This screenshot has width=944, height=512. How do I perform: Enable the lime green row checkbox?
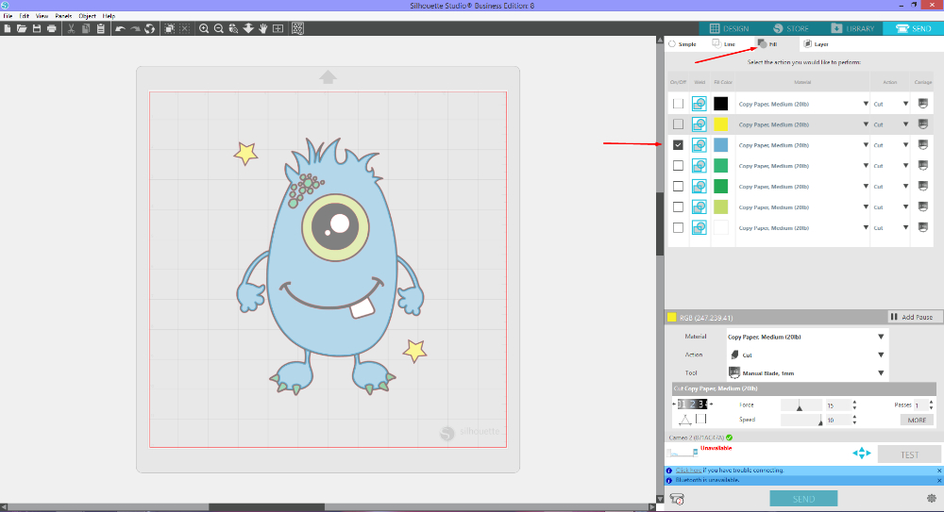(x=678, y=206)
